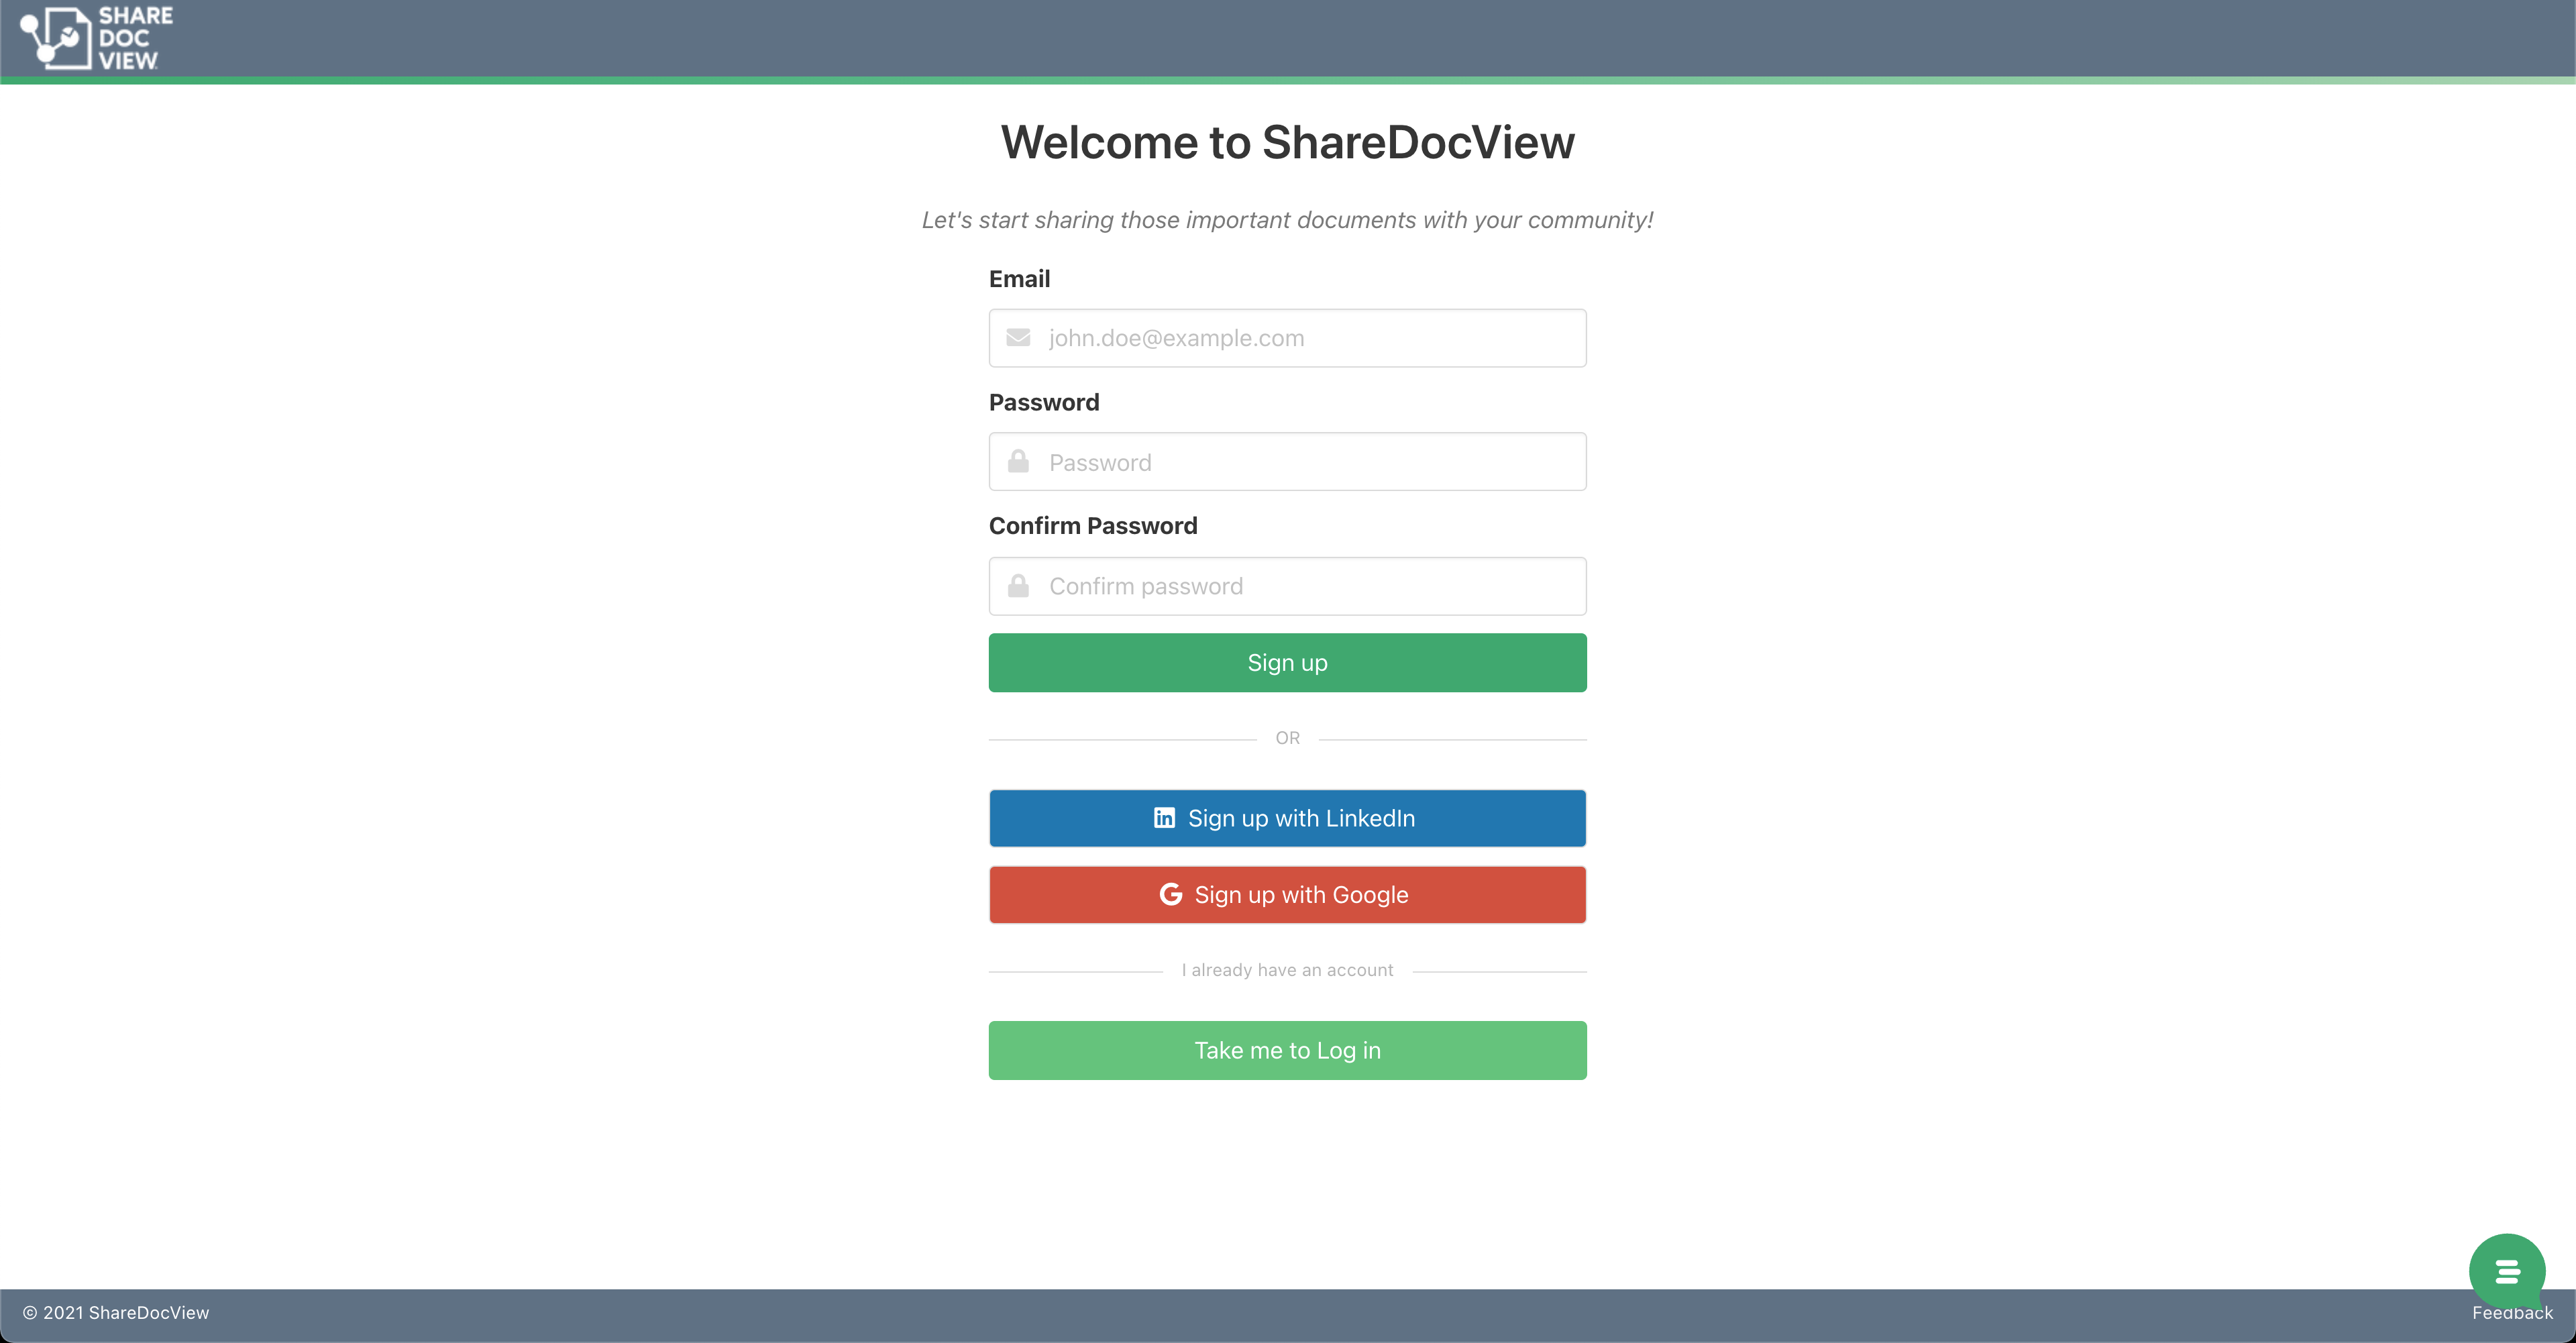Viewport: 2576px width, 1343px height.
Task: Click the "I already have an account" text
Action: 1287,970
